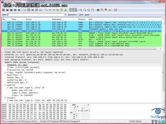
Task: Apply the display filter
Action: 87,15
